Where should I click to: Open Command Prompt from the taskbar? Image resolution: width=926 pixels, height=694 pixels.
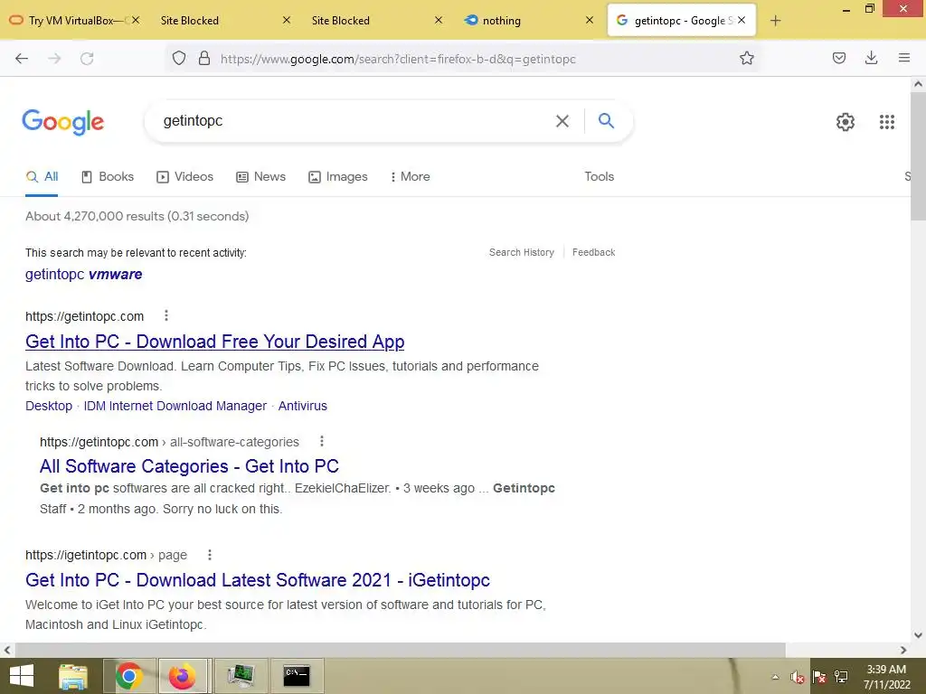[297, 676]
